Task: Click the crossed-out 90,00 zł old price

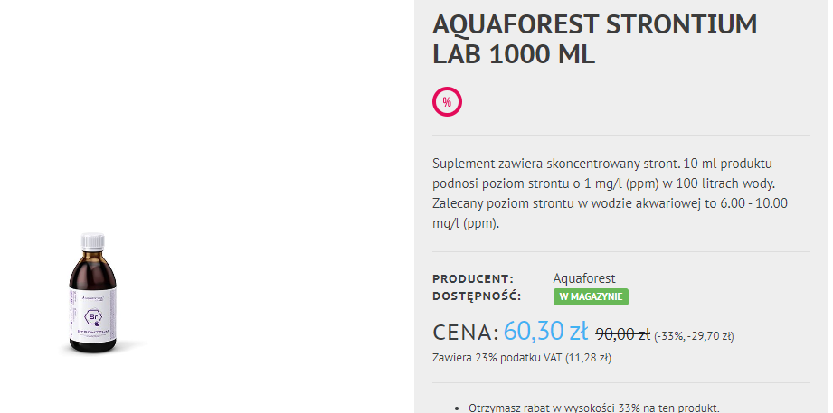Action: coord(622,334)
